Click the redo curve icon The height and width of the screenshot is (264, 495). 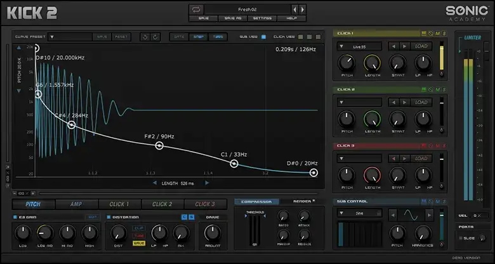155,37
